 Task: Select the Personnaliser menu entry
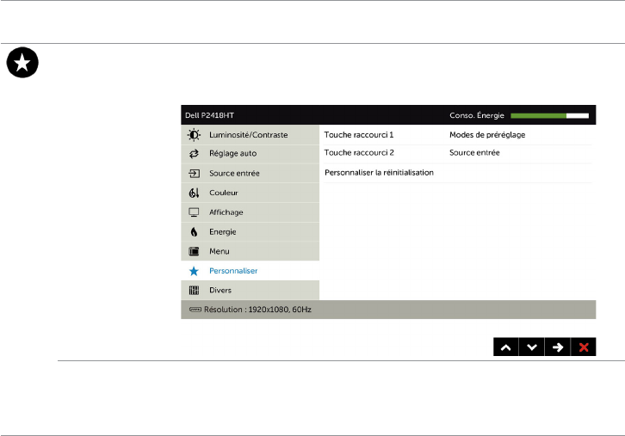coord(250,271)
